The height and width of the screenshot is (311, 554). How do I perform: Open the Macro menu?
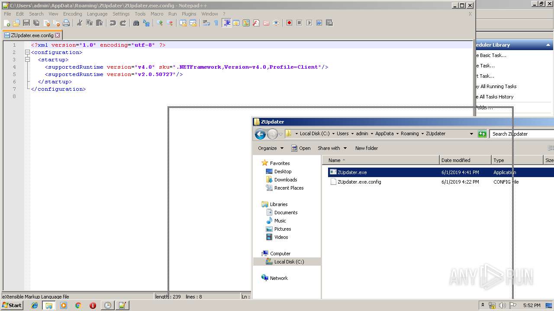[x=157, y=14]
